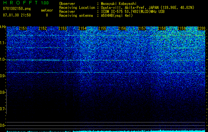Viewport: 208px width, 132px height.
Task: Click the 2154 time marker
Action: tap(82, 28)
